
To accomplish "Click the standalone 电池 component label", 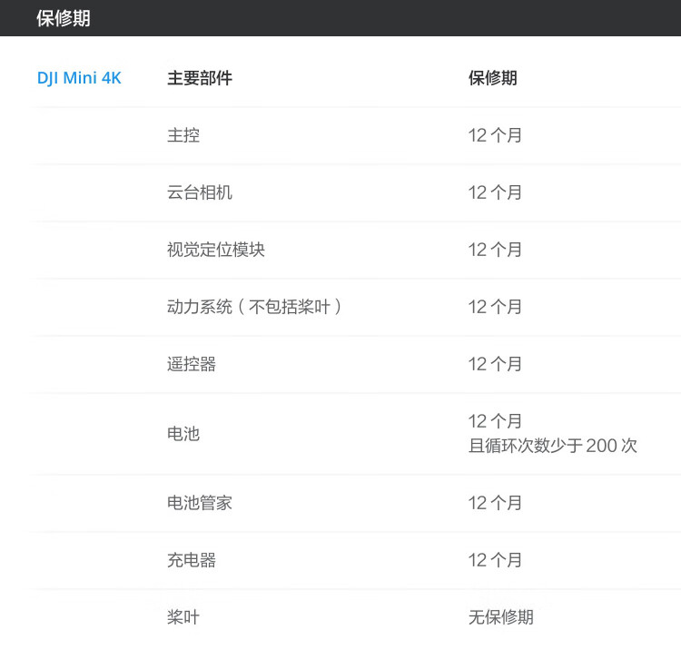I will pyautogui.click(x=183, y=434).
